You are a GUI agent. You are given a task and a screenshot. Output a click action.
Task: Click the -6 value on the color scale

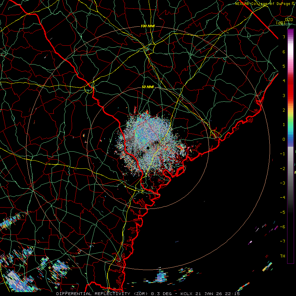[283, 227]
